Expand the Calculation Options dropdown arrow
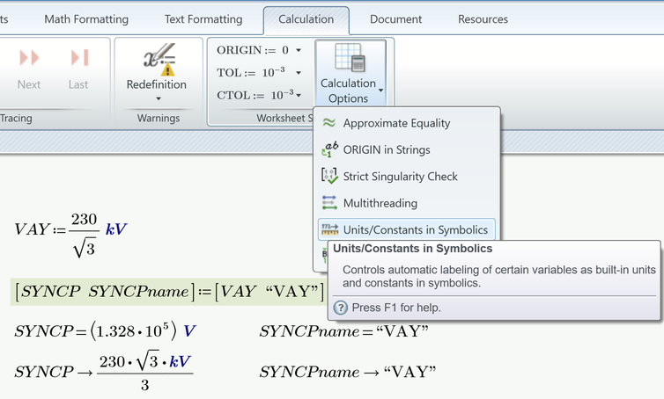The height and width of the screenshot is (399, 664). pyautogui.click(x=380, y=91)
